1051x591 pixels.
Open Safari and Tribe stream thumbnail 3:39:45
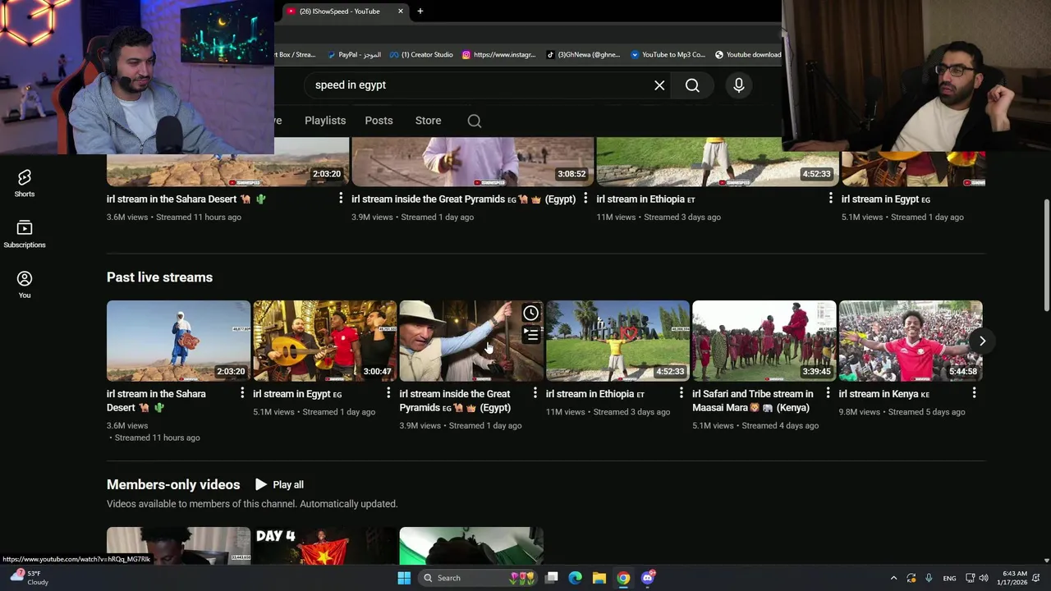pos(764,341)
